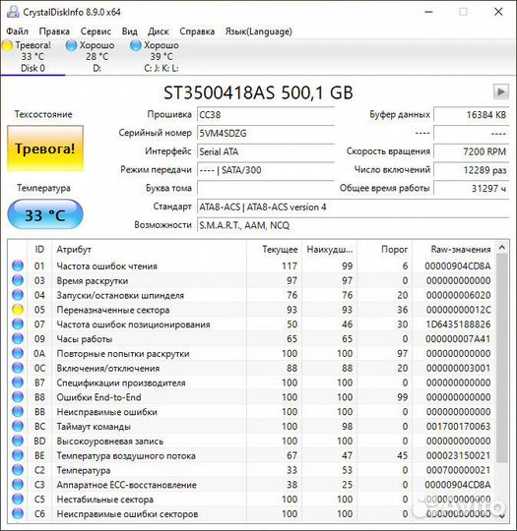Click the Порог column header
Viewport: 517px width, 531px height.
coord(385,250)
